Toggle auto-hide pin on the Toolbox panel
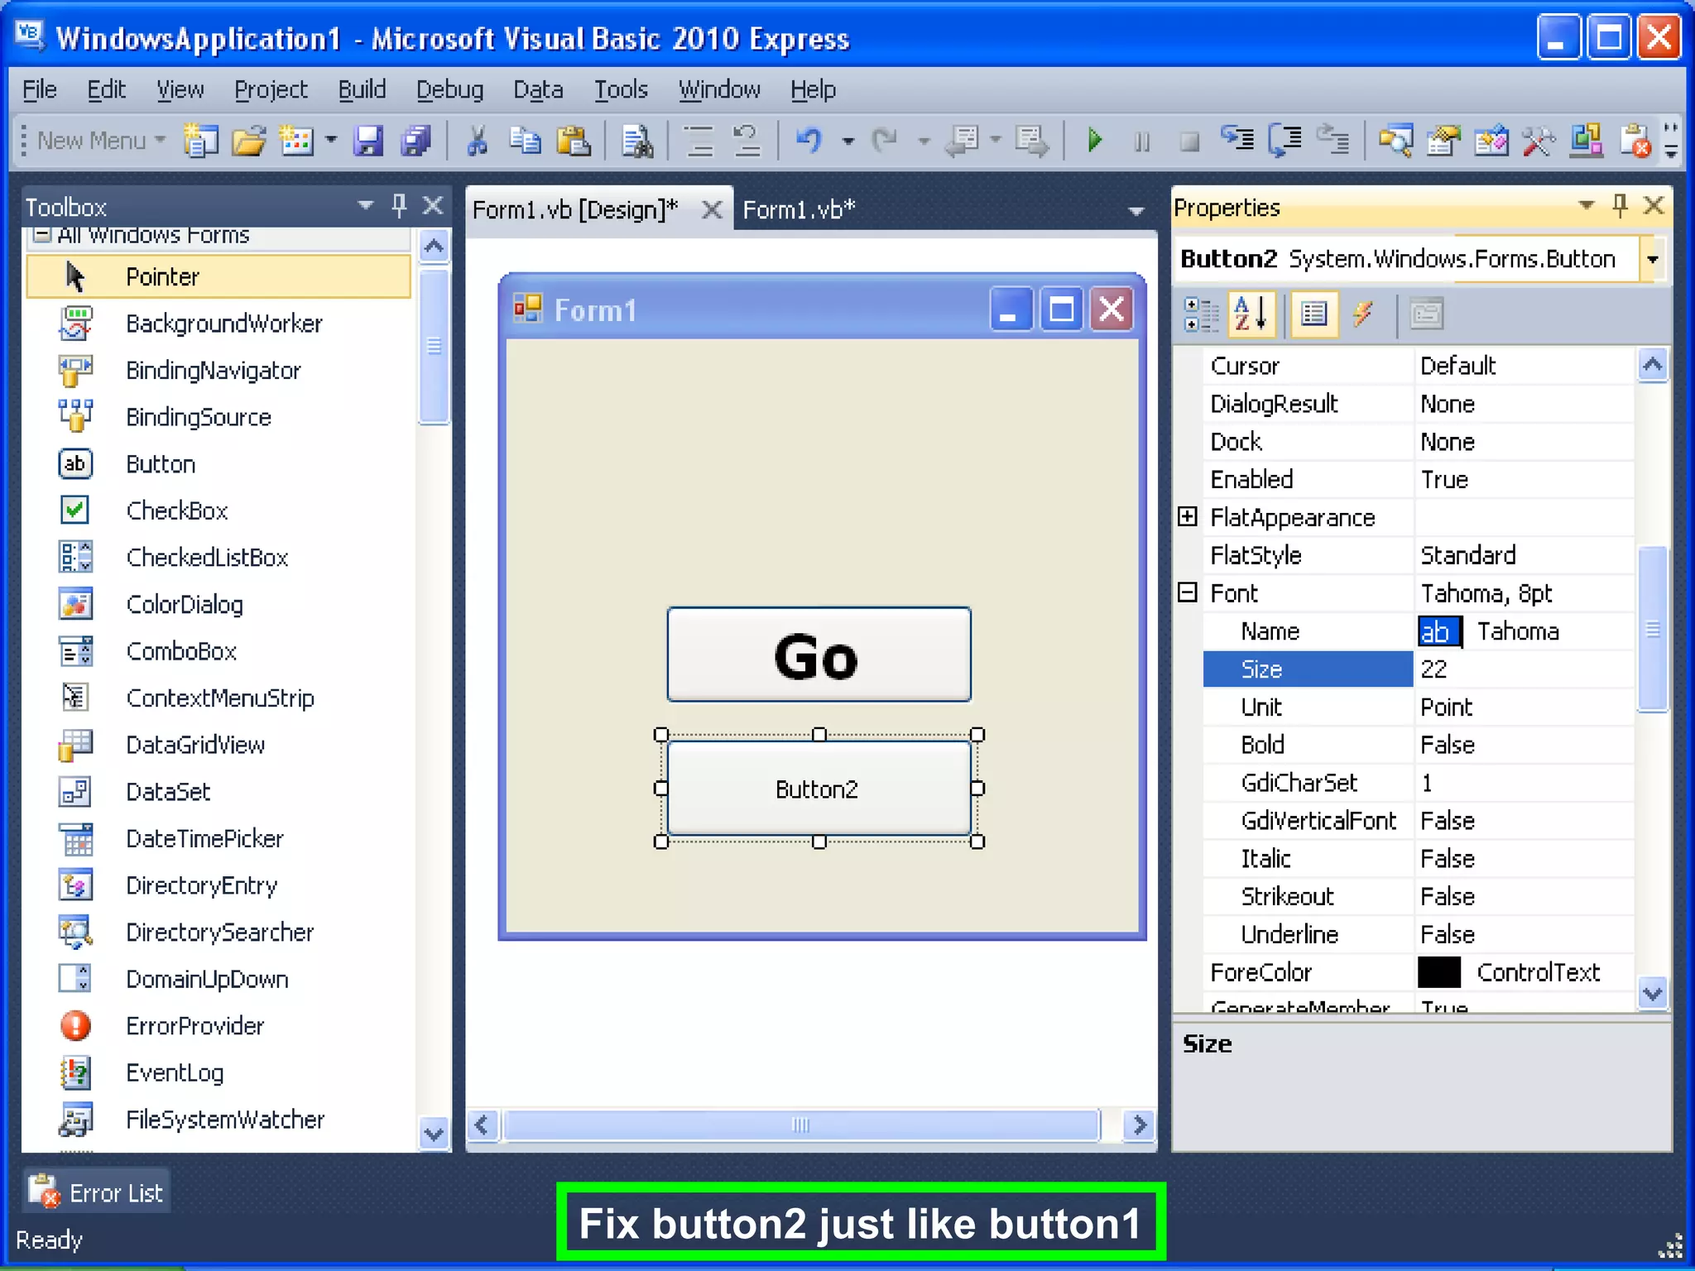This screenshot has height=1271, width=1695. [399, 205]
